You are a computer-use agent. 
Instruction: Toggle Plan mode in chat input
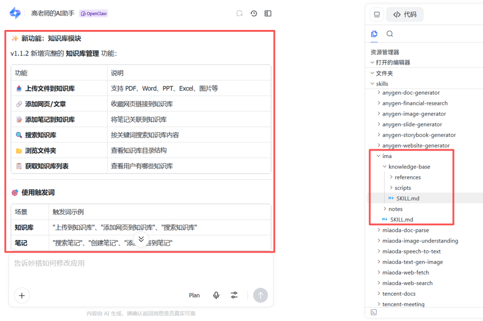[194, 295]
